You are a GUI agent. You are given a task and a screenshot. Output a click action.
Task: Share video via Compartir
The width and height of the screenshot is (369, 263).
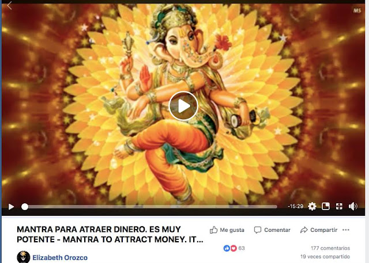(x=319, y=230)
